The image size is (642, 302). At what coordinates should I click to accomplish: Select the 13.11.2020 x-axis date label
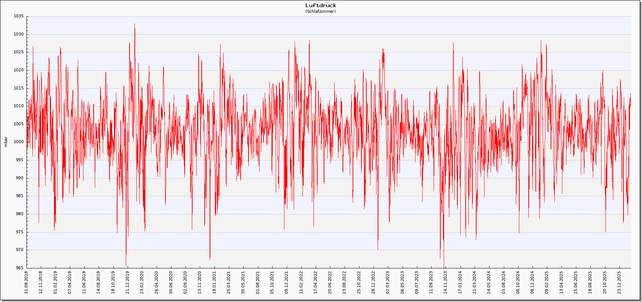[x=200, y=282]
